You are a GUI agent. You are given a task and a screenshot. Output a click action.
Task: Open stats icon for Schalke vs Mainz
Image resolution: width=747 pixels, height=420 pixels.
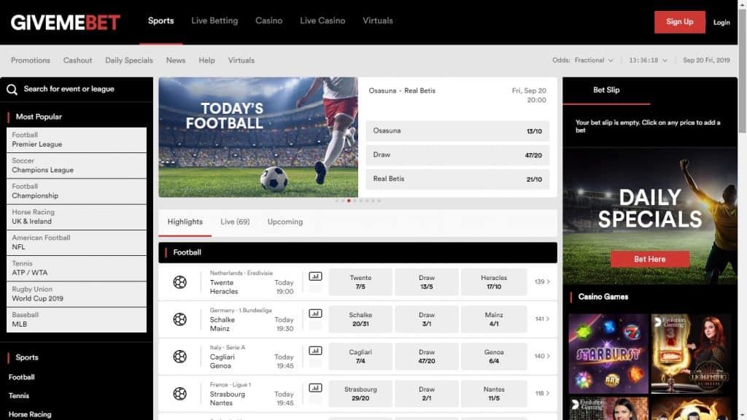315,314
